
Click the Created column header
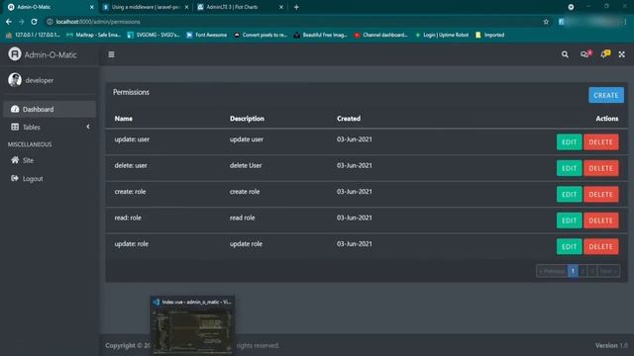click(x=349, y=119)
